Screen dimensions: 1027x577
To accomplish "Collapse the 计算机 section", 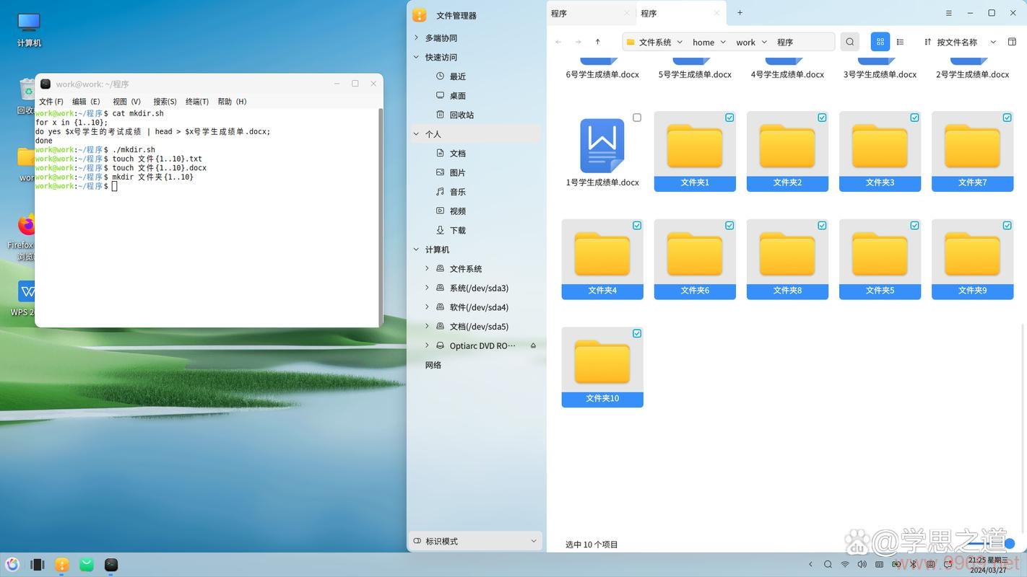I will pos(416,250).
